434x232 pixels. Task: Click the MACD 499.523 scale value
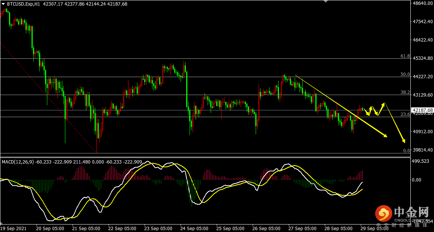tap(420, 161)
